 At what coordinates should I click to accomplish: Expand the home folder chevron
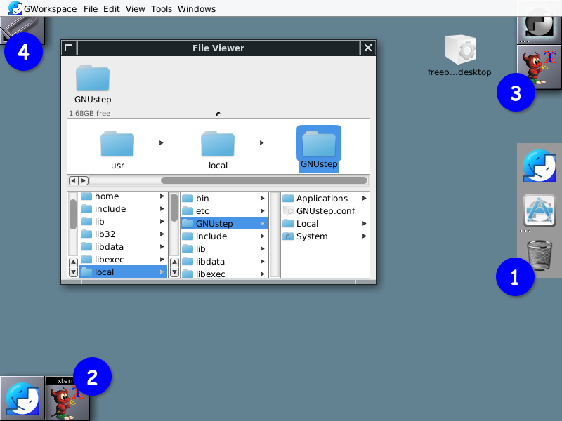(x=162, y=196)
